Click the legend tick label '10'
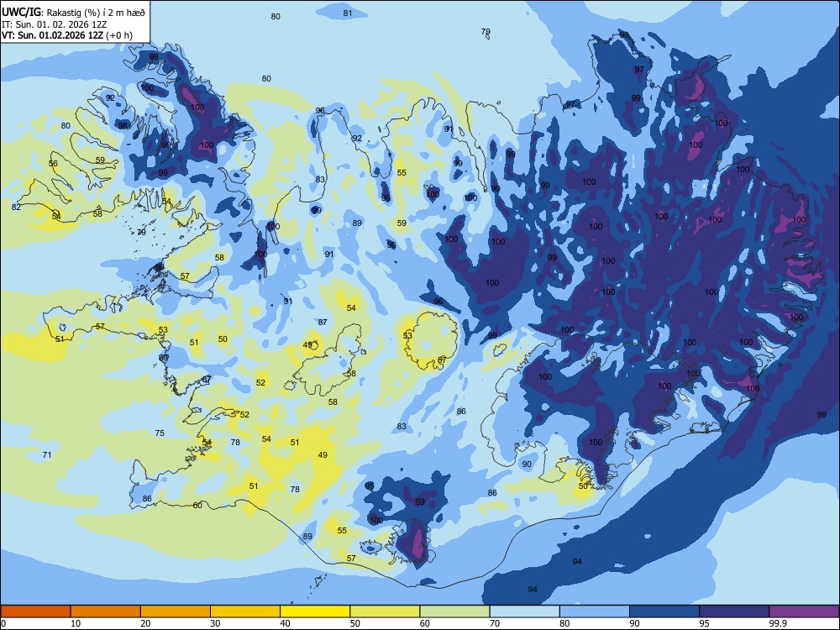 pyautogui.click(x=76, y=623)
